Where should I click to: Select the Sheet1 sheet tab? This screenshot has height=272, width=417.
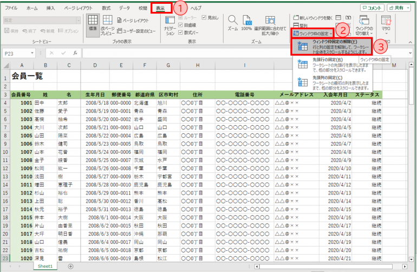(x=45, y=266)
